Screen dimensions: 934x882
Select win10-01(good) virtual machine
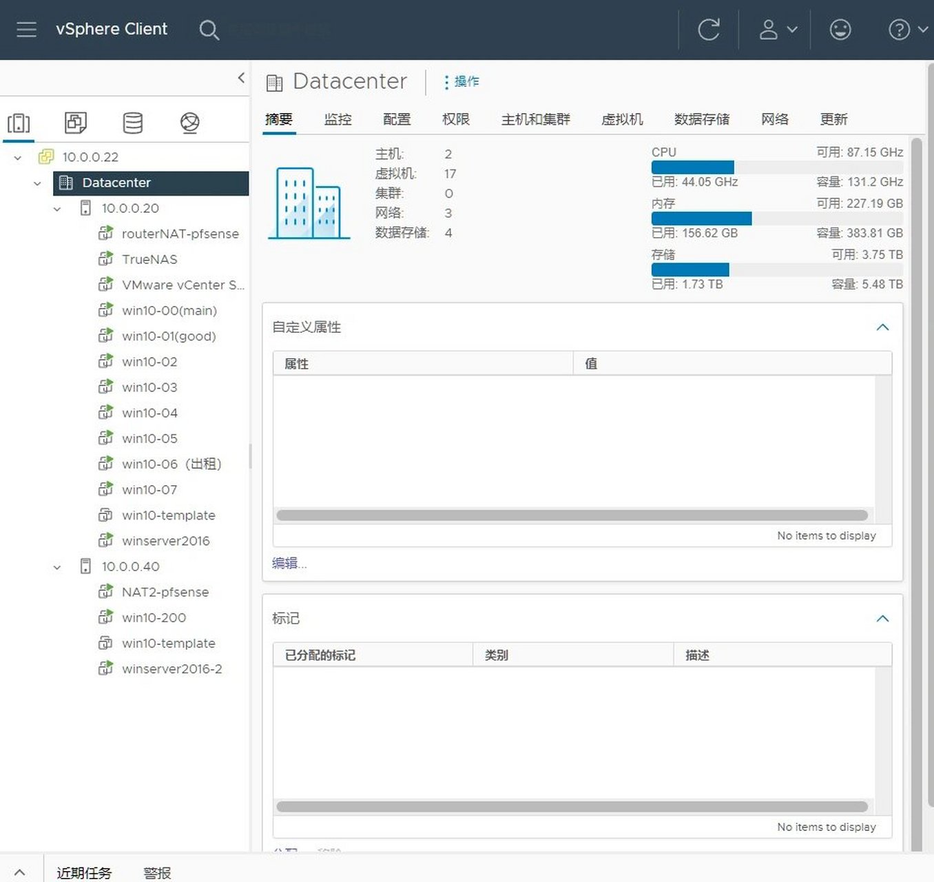click(169, 336)
